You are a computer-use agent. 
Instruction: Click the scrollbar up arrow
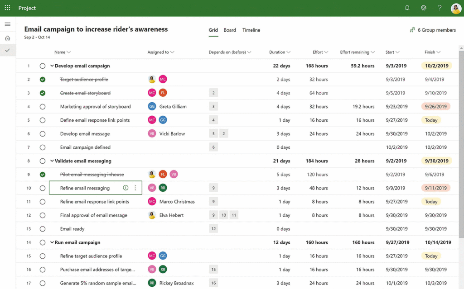pos(461,47)
